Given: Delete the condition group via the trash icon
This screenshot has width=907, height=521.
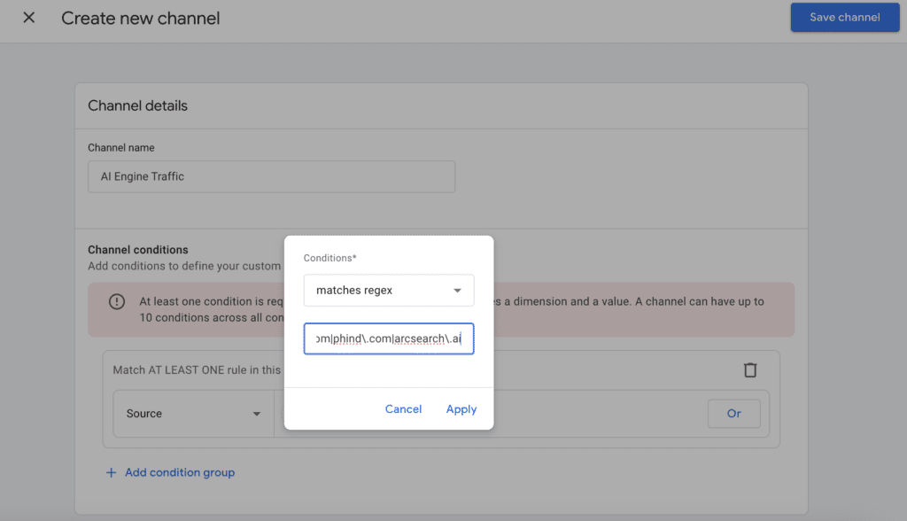Looking at the screenshot, I should [x=750, y=370].
